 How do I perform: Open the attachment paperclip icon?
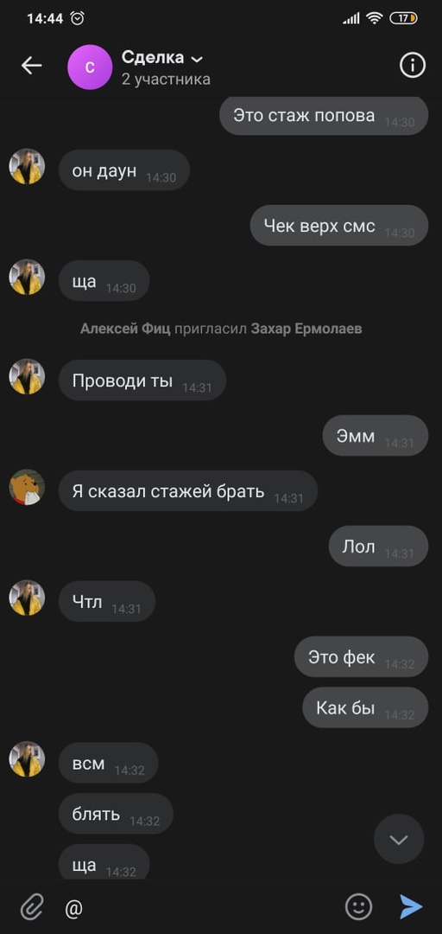coord(32,908)
